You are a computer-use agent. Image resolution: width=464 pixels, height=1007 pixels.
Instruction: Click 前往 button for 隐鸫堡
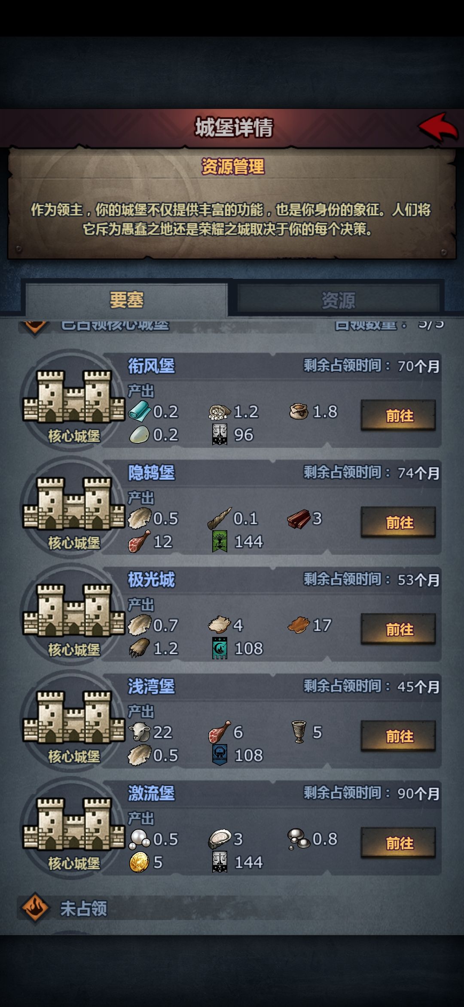click(x=399, y=522)
